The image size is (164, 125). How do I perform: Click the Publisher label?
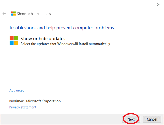coord(16,101)
